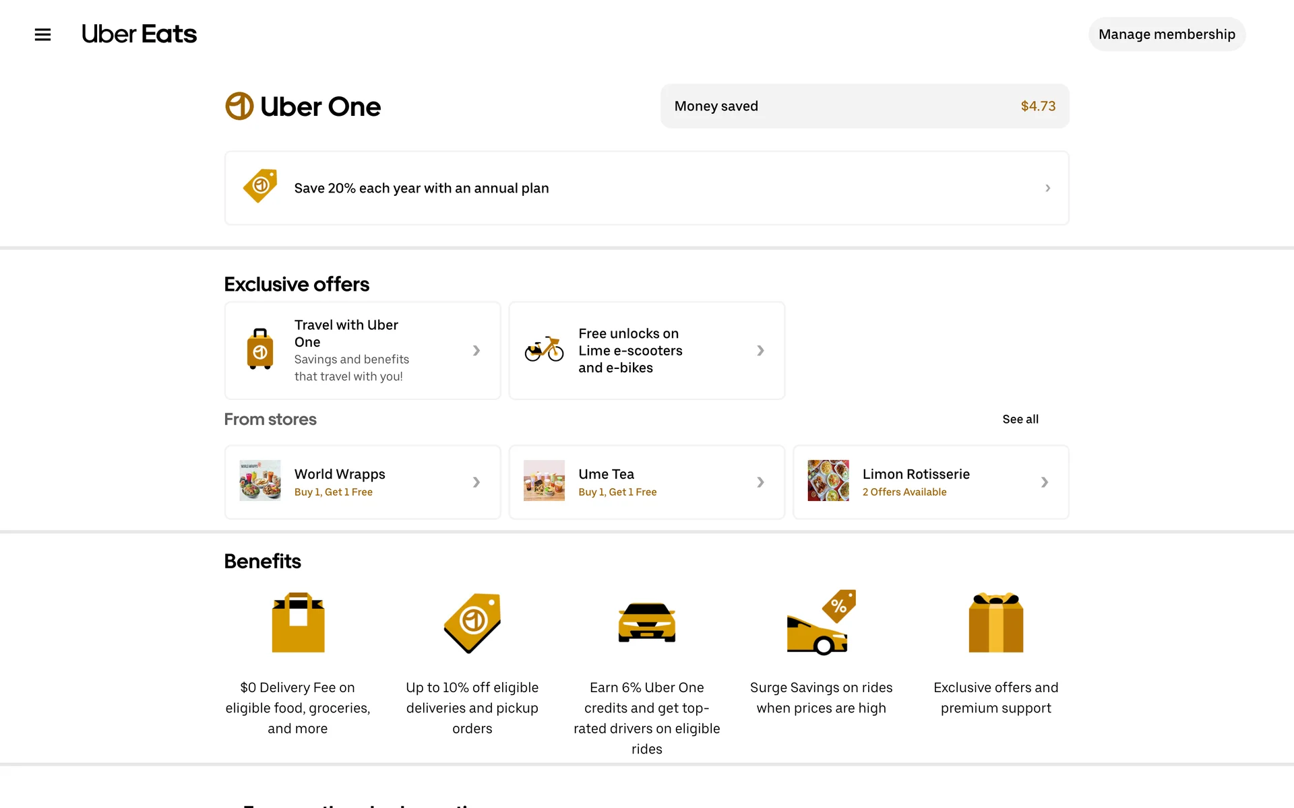
Task: Click the Lime e-bike icon
Action: (544, 349)
